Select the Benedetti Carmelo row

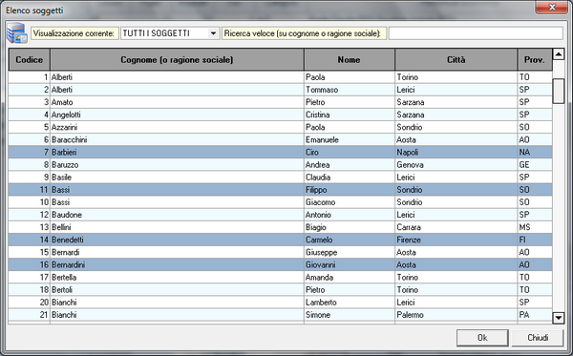[x=280, y=240]
